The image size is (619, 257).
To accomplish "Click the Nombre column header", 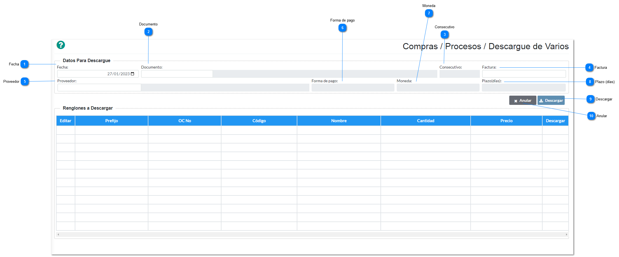I will point(339,121).
